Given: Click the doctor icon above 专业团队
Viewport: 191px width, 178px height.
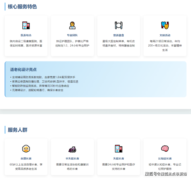Looking at the screenshot, I should (x=72, y=25).
